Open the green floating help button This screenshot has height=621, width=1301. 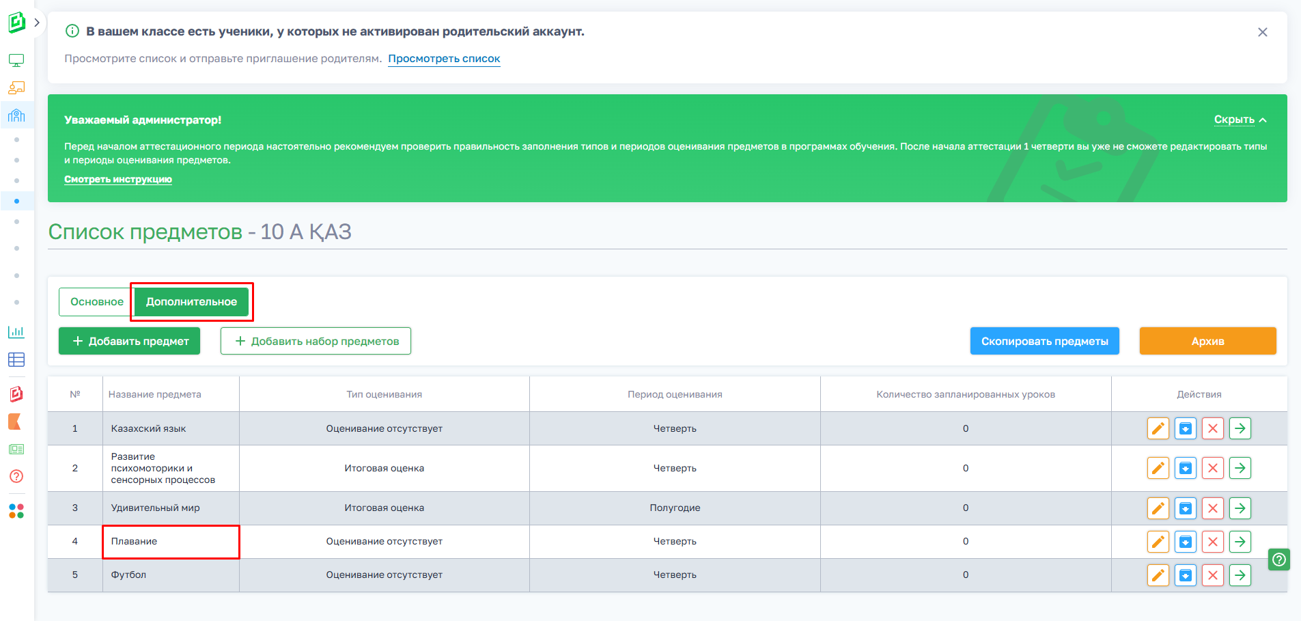[1278, 560]
